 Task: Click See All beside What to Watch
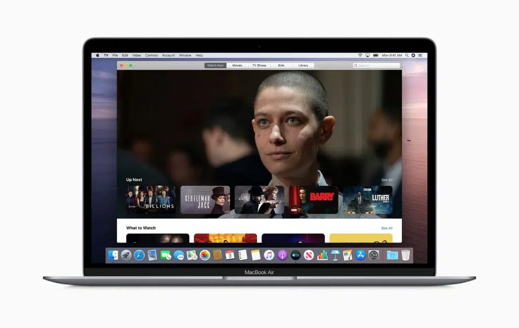point(387,228)
